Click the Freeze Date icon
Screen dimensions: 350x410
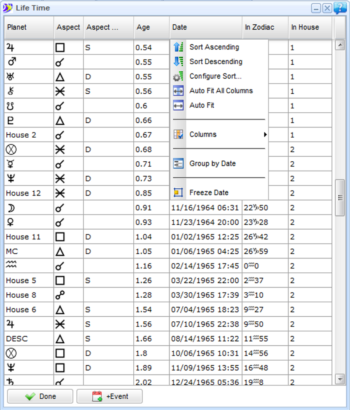178,193
